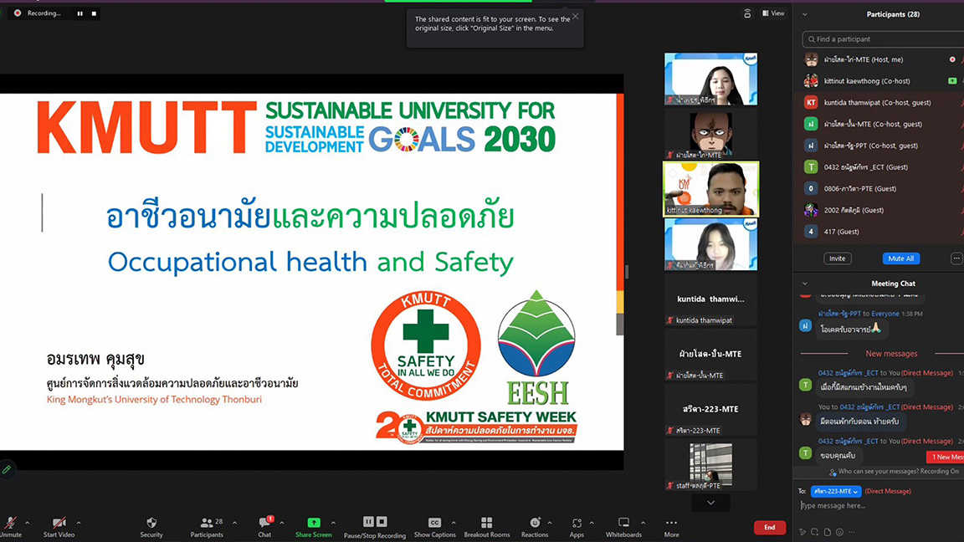
Task: Expand the caret beside Whiteboards
Action: click(x=643, y=523)
